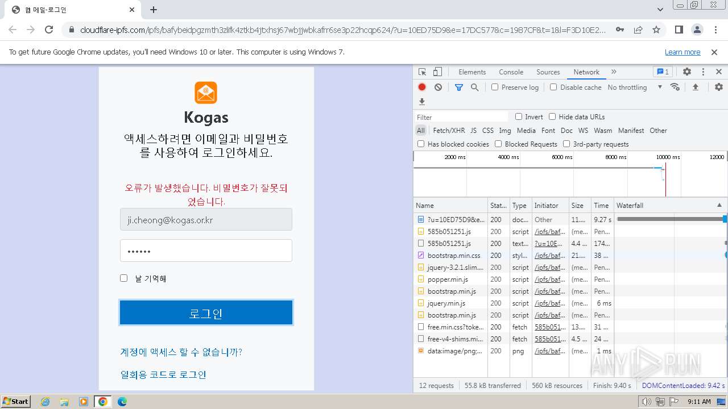The width and height of the screenshot is (728, 409).
Task: Select the Network tab
Action: tap(586, 72)
